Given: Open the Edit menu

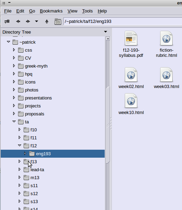Looking at the screenshot, I should (x=20, y=11).
